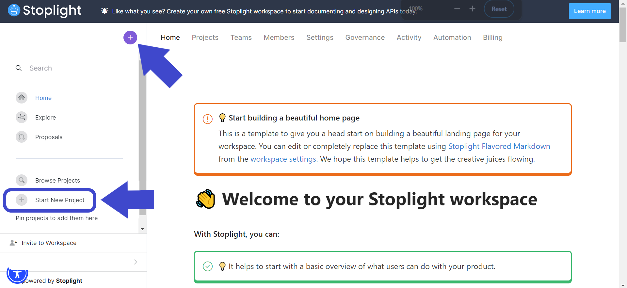This screenshot has height=288, width=627.
Task: Click the green checkmark circle icon
Action: (208, 266)
